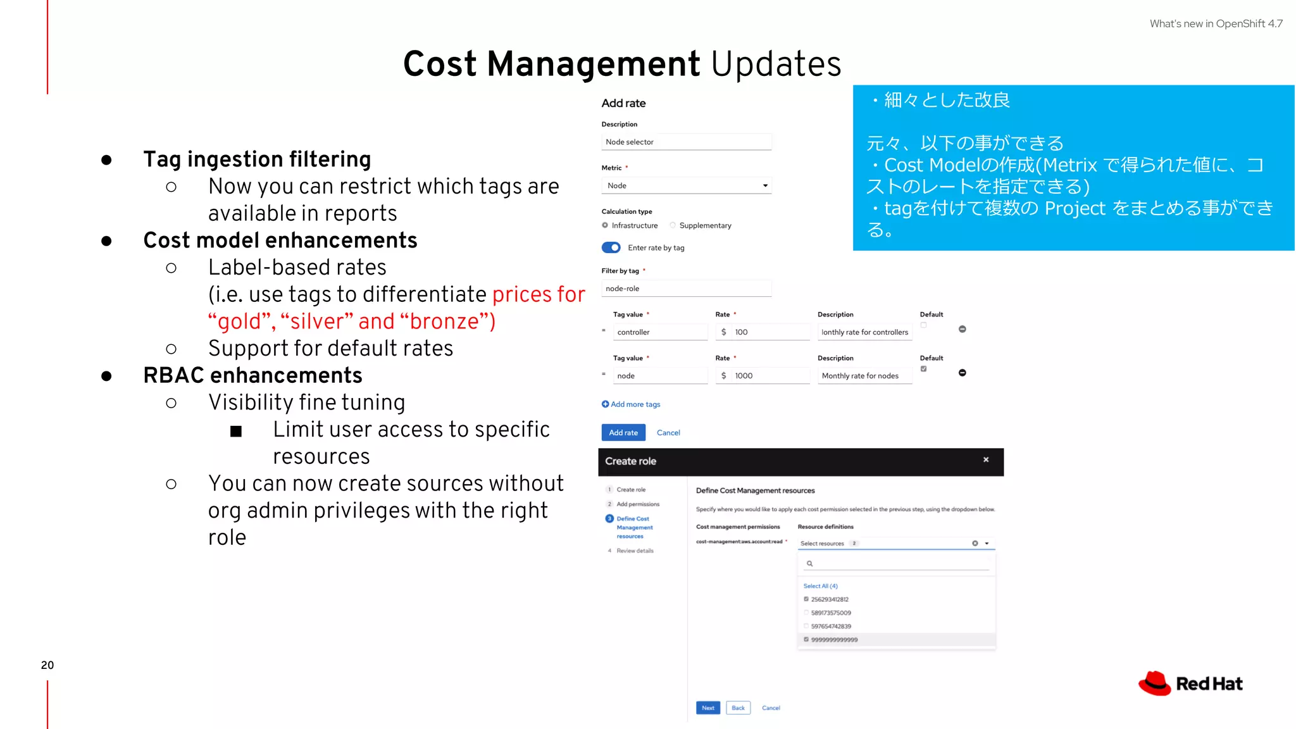The height and width of the screenshot is (729, 1296).
Task: Check account 589173575009
Action: tap(806, 613)
